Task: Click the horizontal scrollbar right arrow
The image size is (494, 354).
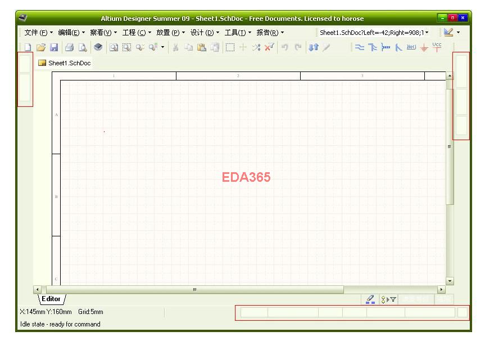Action: [441, 289]
